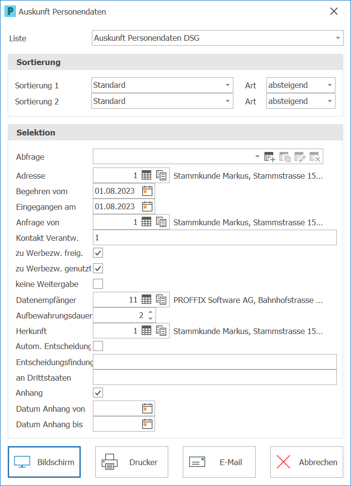The image size is (351, 486).
Task: Open the detail list icon for Anfrage von
Action: coord(161,222)
